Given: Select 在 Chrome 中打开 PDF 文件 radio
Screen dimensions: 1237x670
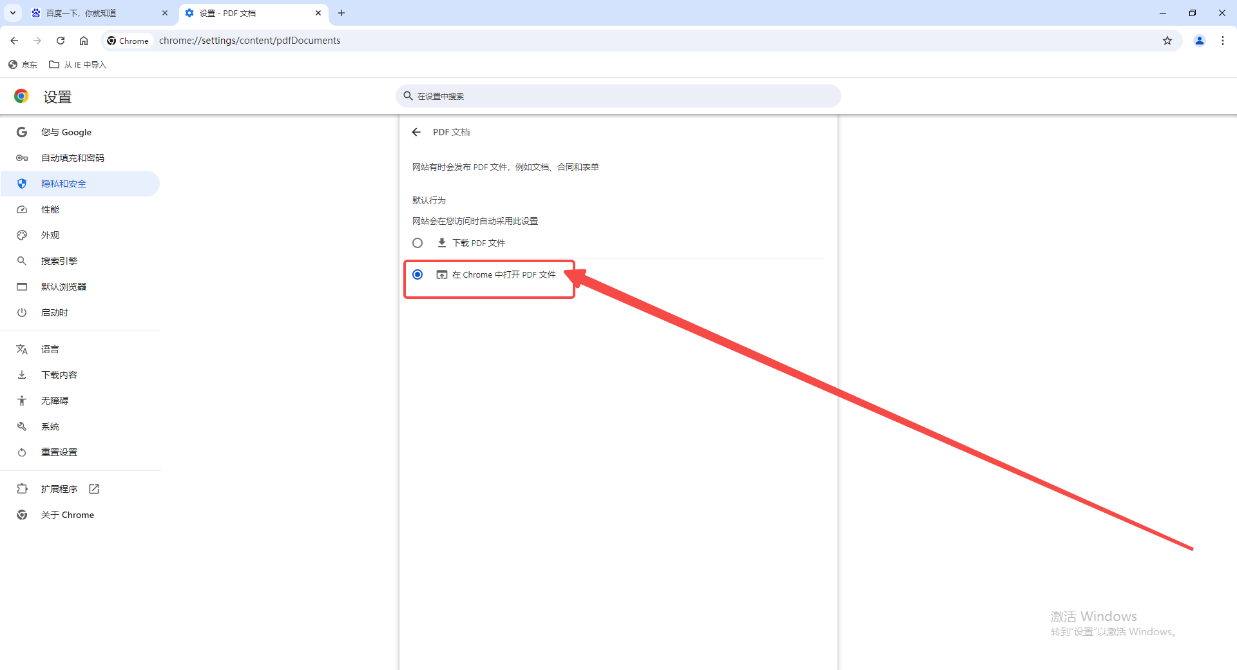Looking at the screenshot, I should pos(417,274).
